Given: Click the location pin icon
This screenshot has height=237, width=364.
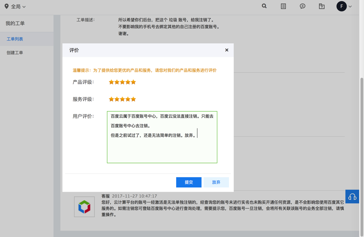Looking at the screenshot, I should pyautogui.click(x=7, y=7).
